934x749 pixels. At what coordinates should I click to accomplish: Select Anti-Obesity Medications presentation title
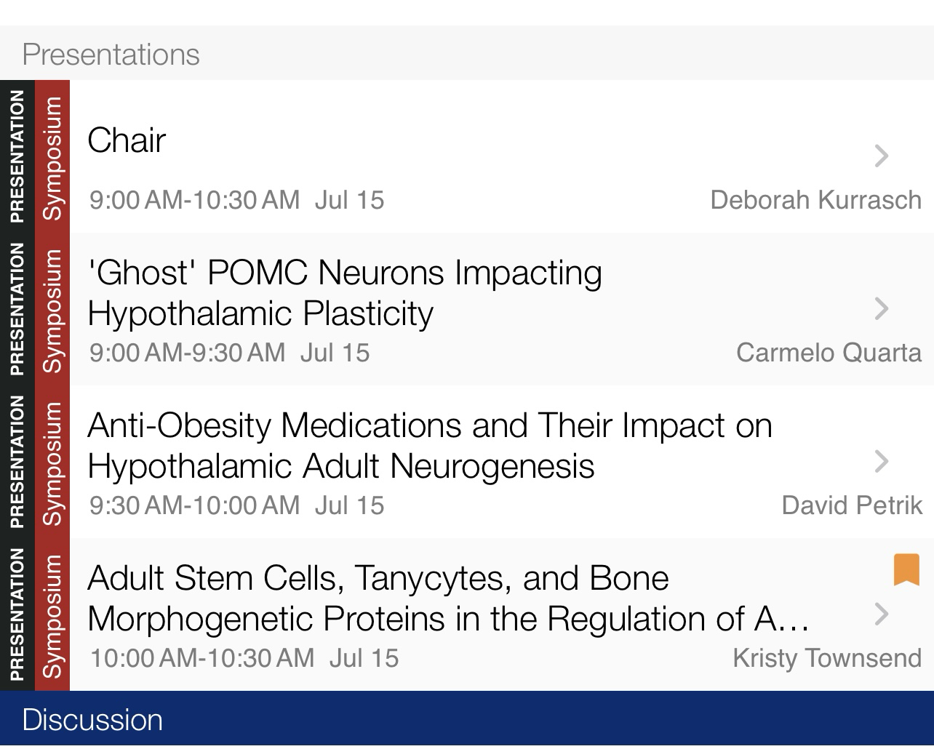429,446
